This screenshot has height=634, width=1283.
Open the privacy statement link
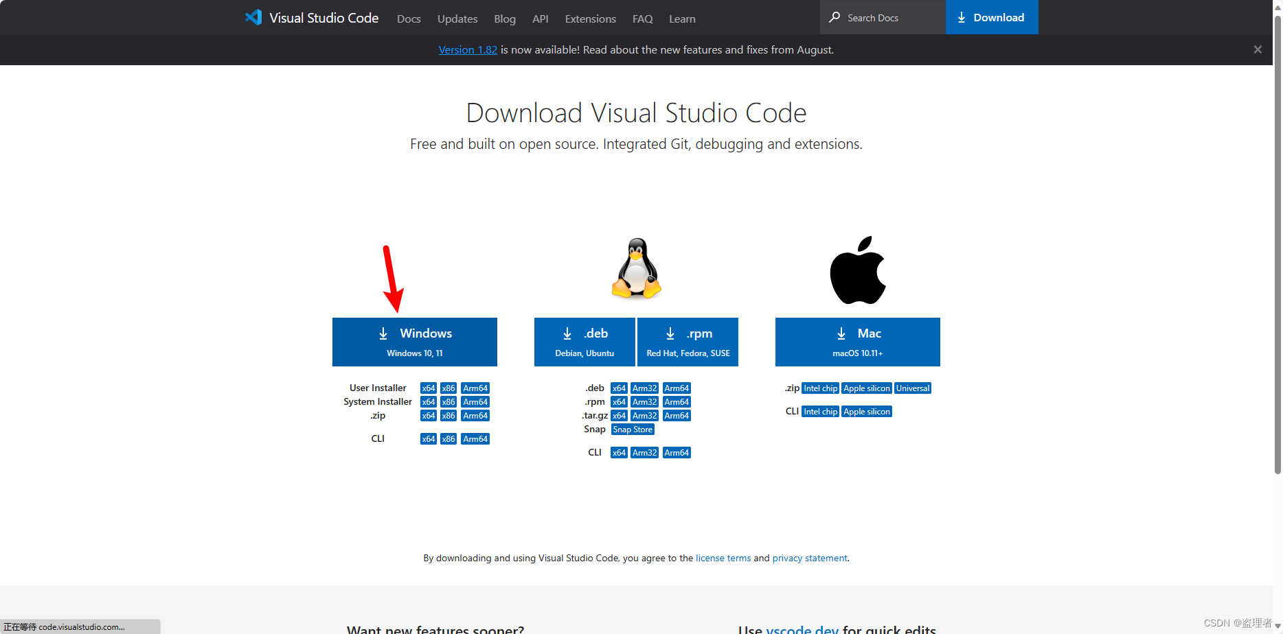click(x=810, y=558)
